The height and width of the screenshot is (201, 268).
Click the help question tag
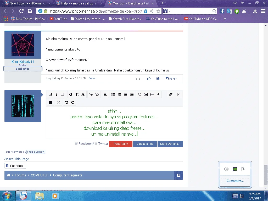coord(35,152)
